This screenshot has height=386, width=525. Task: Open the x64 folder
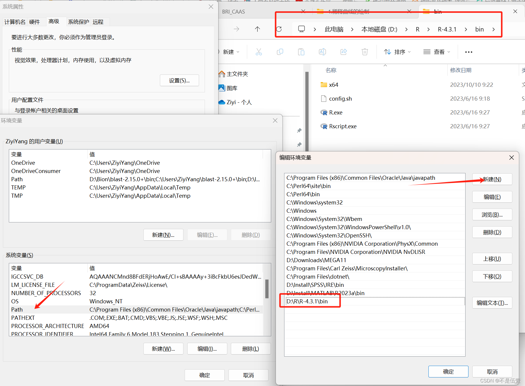point(333,84)
